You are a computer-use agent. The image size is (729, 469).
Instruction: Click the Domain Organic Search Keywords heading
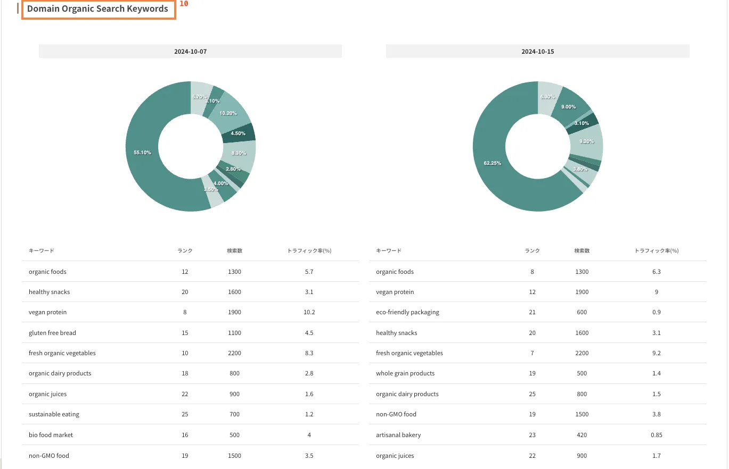pos(98,9)
